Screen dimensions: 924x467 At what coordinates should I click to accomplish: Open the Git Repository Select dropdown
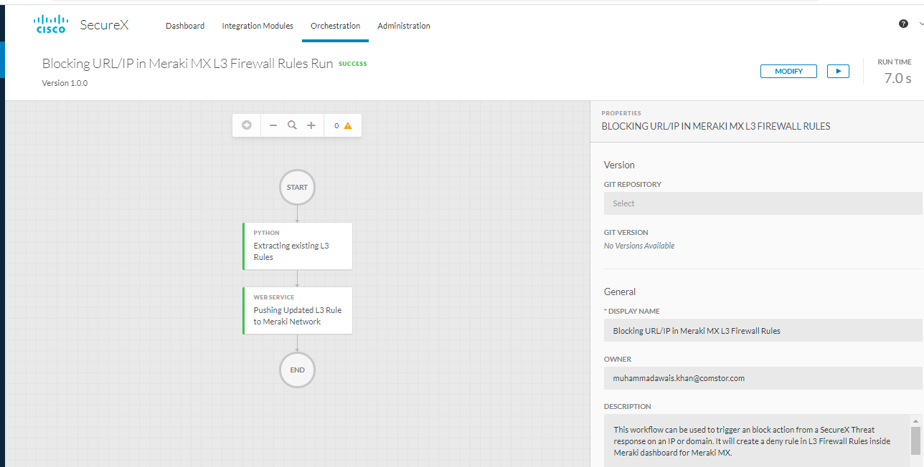763,203
